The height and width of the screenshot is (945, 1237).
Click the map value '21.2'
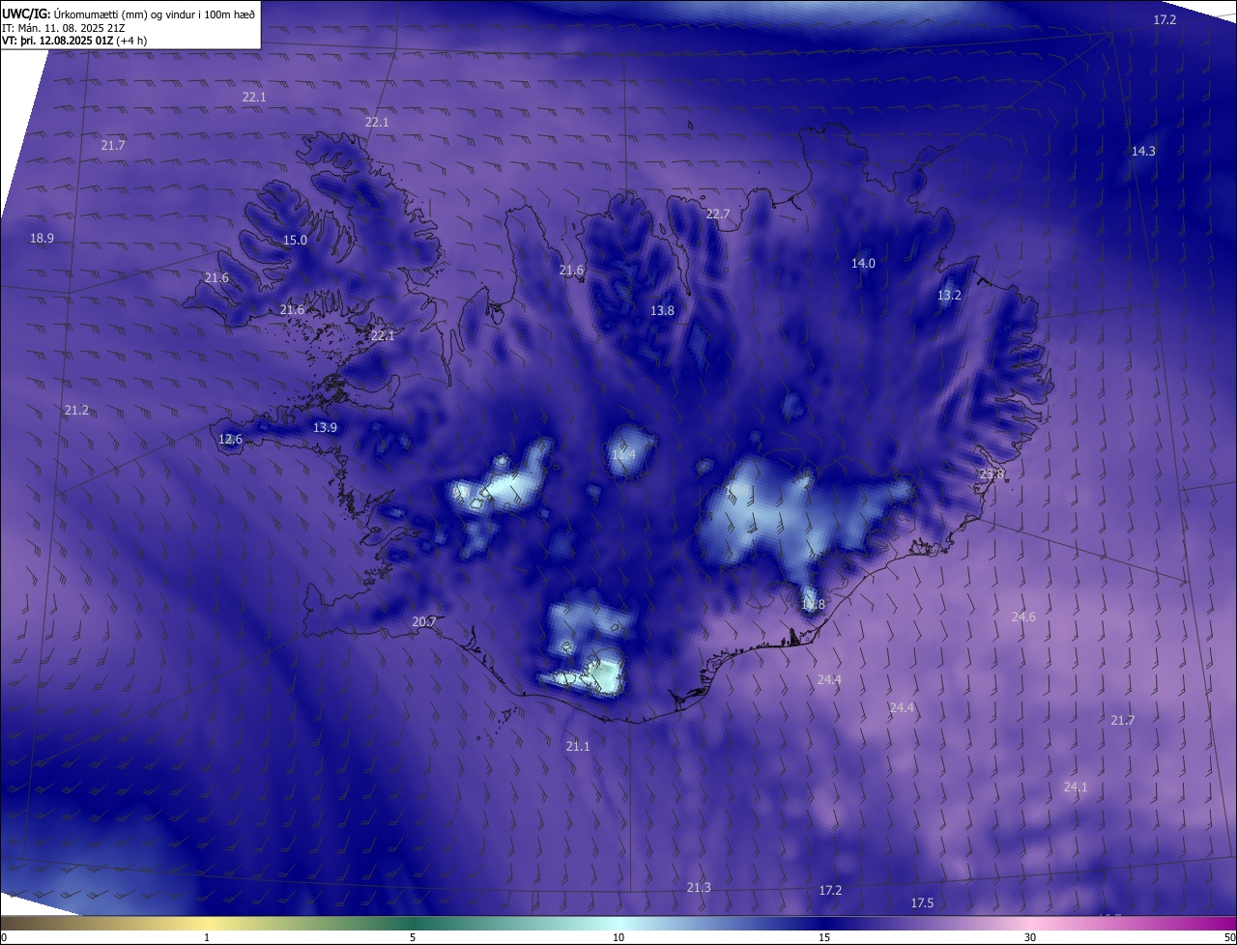76,410
